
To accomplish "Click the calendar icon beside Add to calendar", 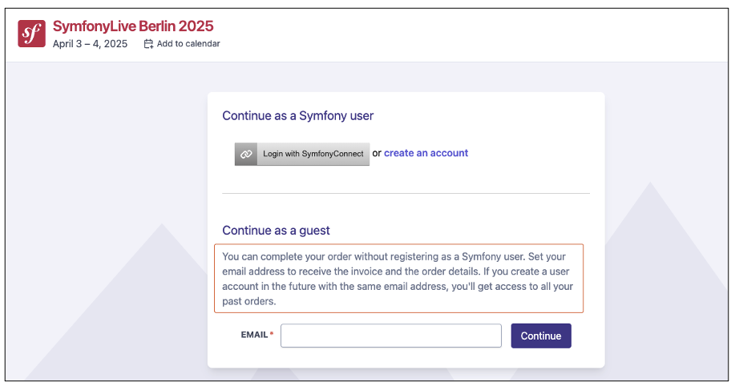I will point(148,44).
